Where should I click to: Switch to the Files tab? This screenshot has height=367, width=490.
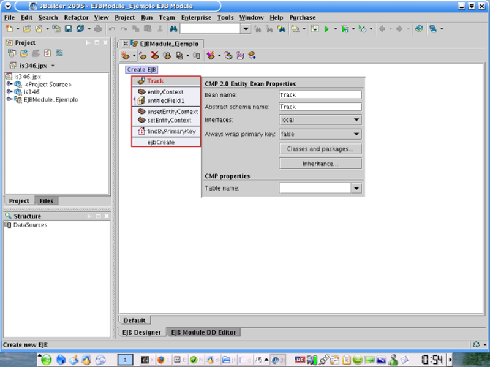tap(46, 201)
